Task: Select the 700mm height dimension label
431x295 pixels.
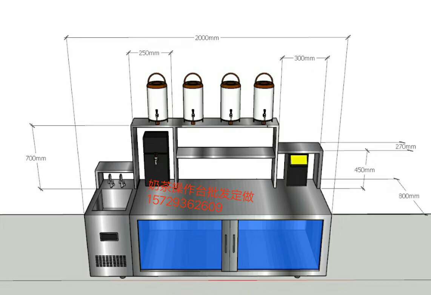Action: [36, 158]
